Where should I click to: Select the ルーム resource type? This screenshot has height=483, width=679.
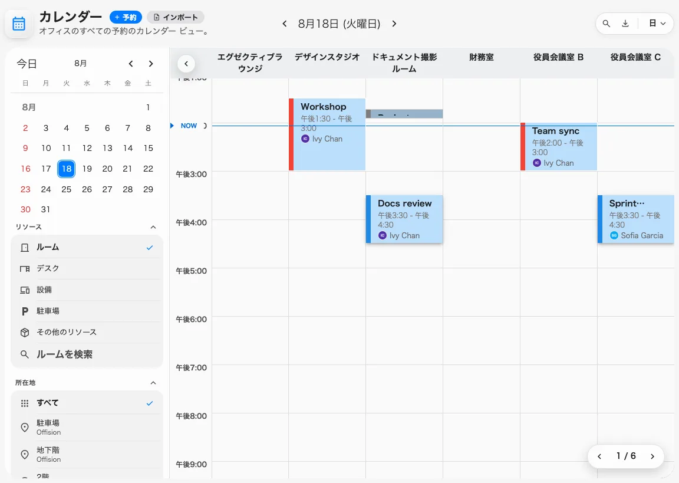coord(87,247)
